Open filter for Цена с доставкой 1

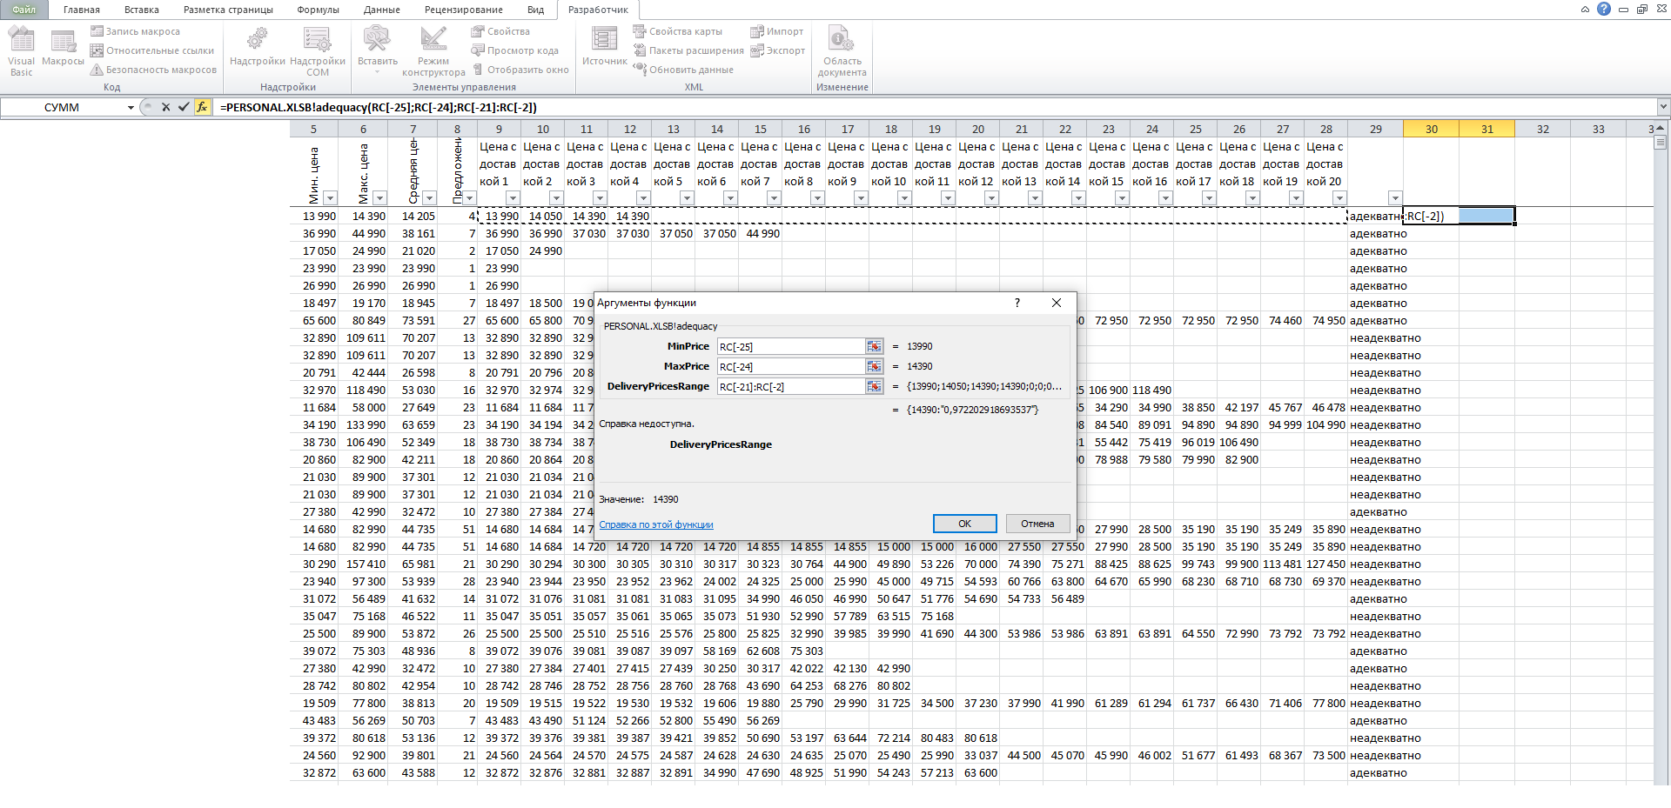(513, 198)
